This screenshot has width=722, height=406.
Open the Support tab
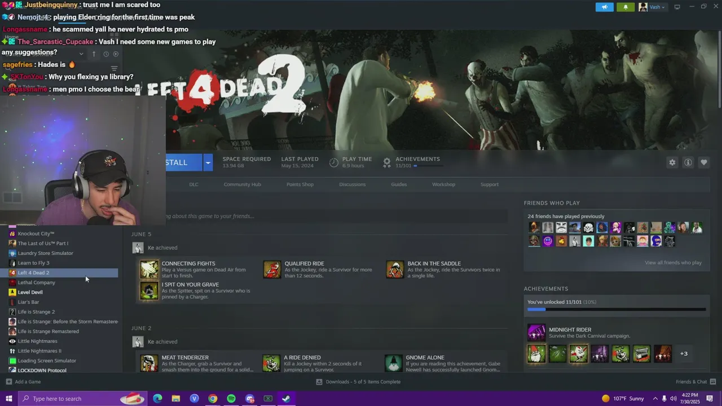(489, 184)
